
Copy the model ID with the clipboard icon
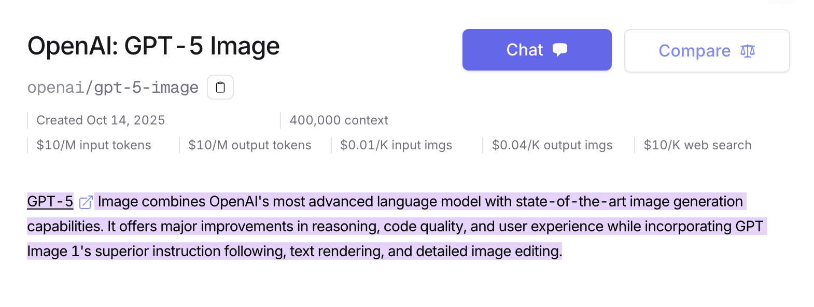coord(220,87)
